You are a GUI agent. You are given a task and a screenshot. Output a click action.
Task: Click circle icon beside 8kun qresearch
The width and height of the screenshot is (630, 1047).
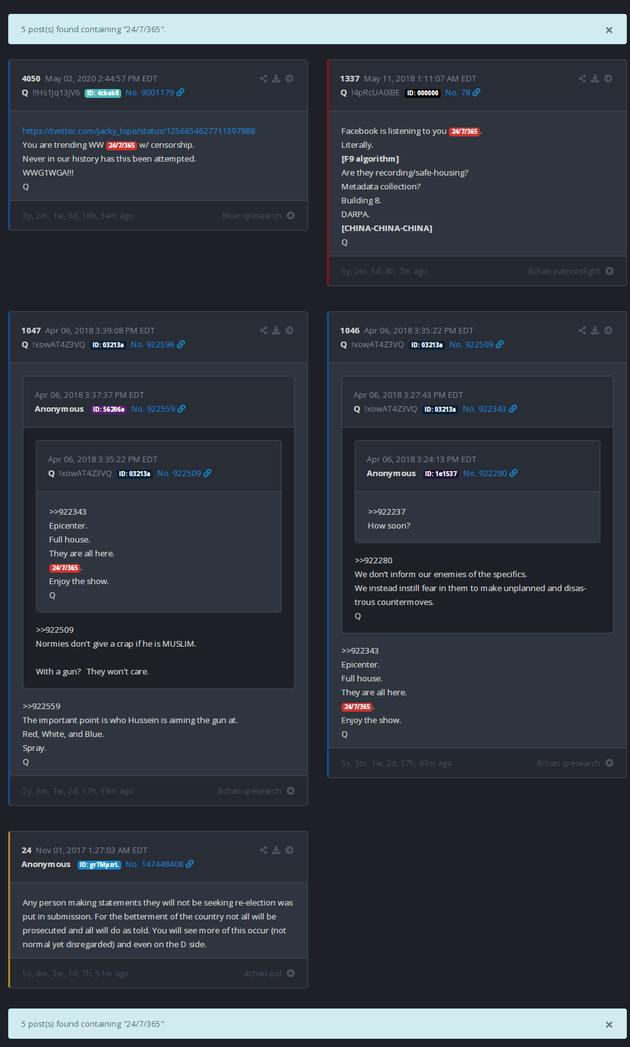click(x=290, y=215)
